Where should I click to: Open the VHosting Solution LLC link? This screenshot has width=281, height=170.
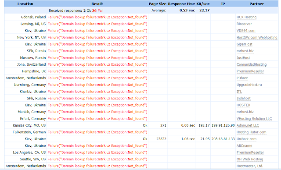coord(254,119)
